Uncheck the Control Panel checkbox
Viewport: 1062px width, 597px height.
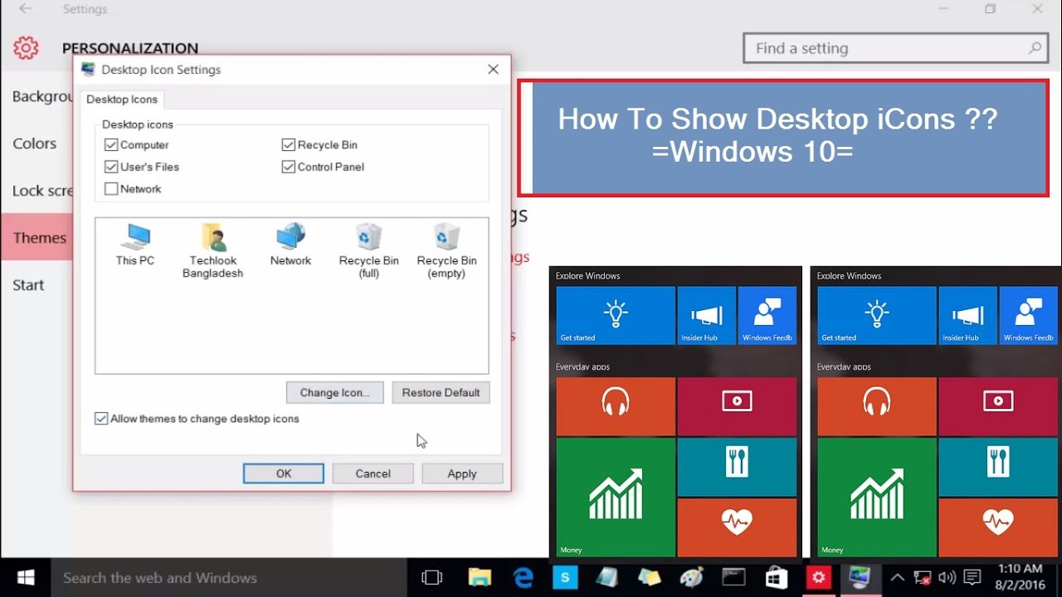coord(289,167)
